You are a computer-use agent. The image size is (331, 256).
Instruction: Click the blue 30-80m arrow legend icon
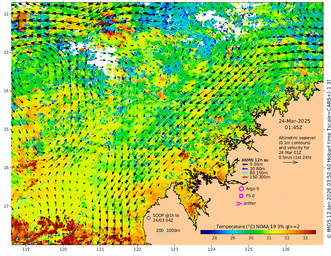click(244, 169)
